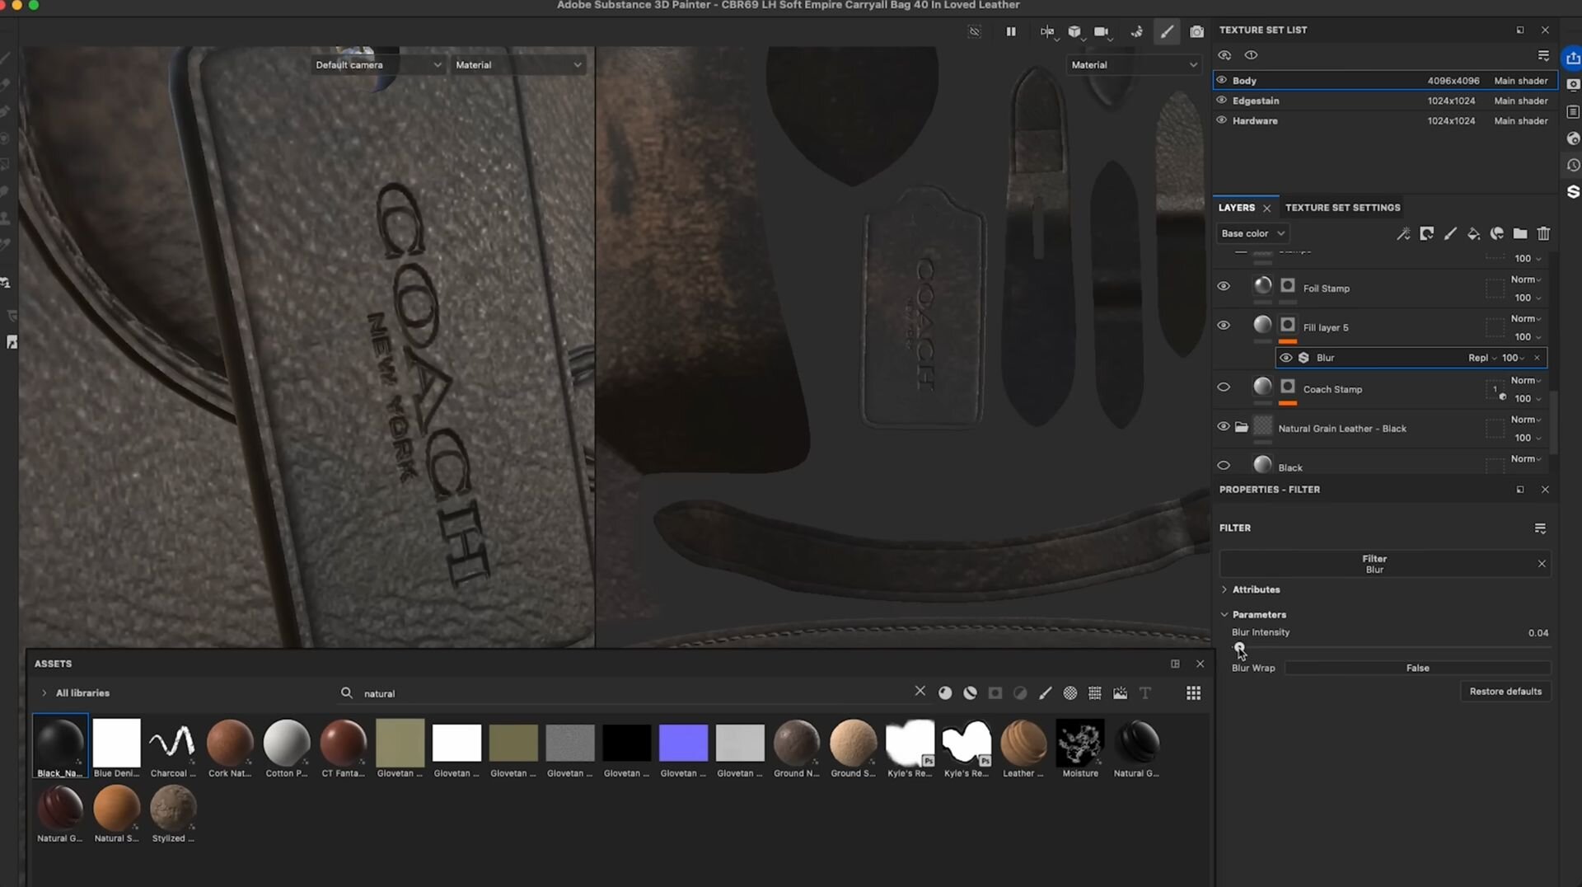Filter assets by grunge texture grid icon
1582x887 pixels.
tap(1095, 693)
